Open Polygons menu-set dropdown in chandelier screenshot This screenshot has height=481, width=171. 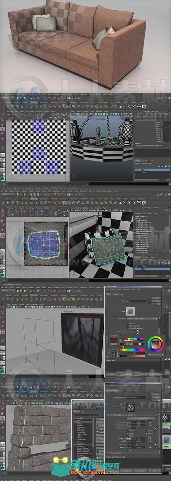point(8,98)
